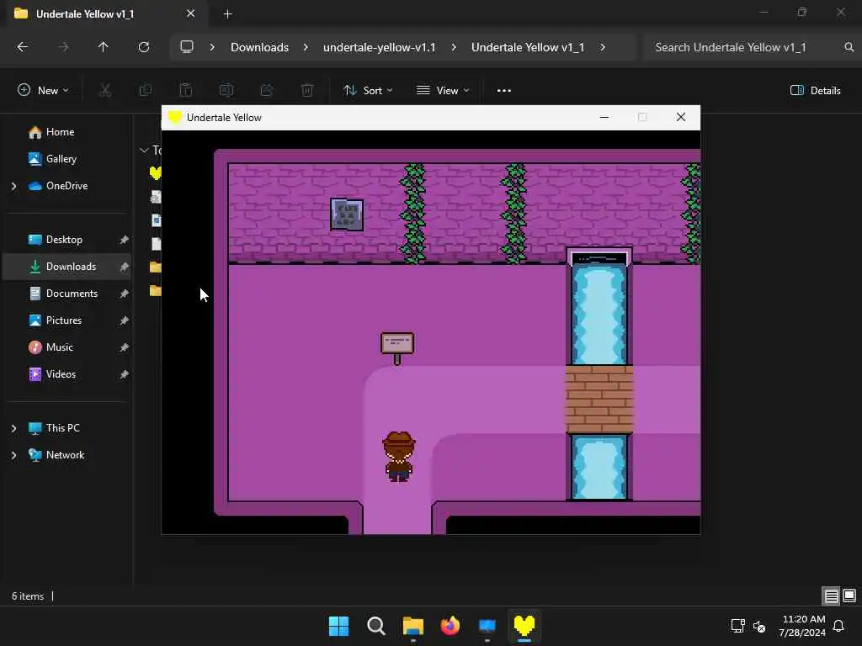
Task: Close the Undertale Yellow v1_1 tab
Action: 191,13
